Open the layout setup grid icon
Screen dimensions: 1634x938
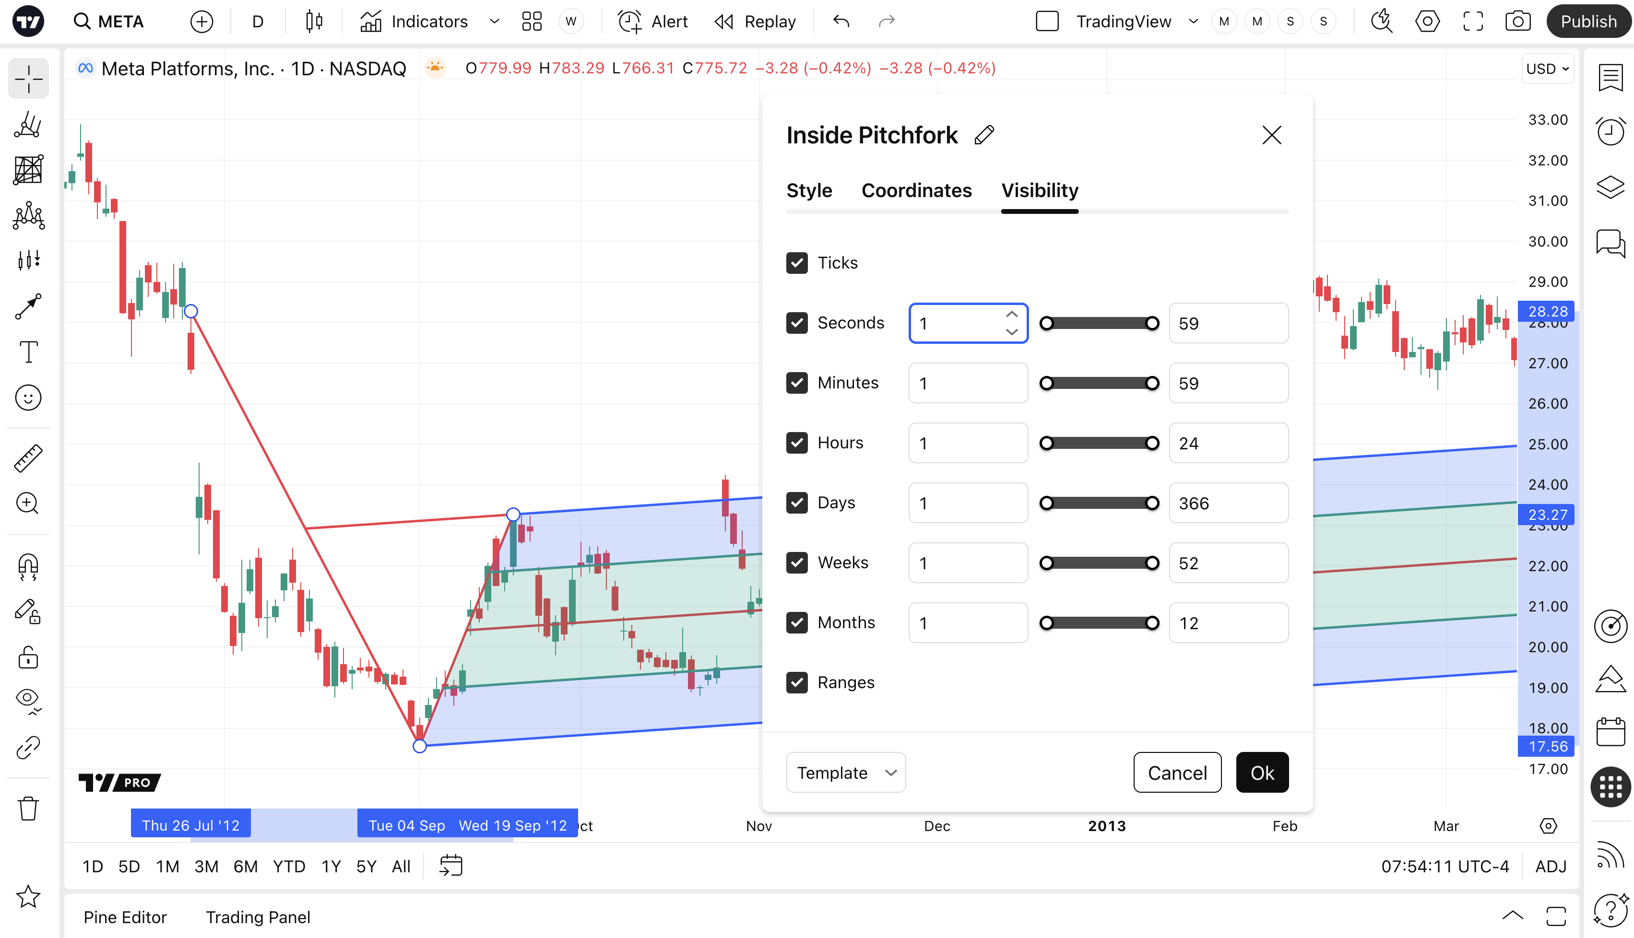(x=532, y=21)
